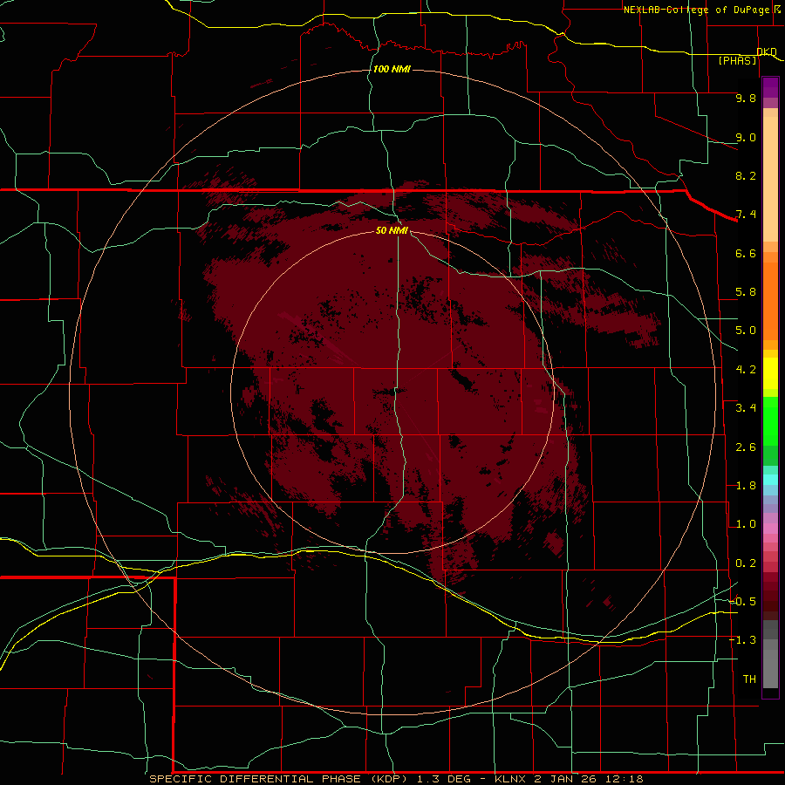The image size is (785, 785).
Task: Click the TH threshold label
Action: pyautogui.click(x=749, y=679)
